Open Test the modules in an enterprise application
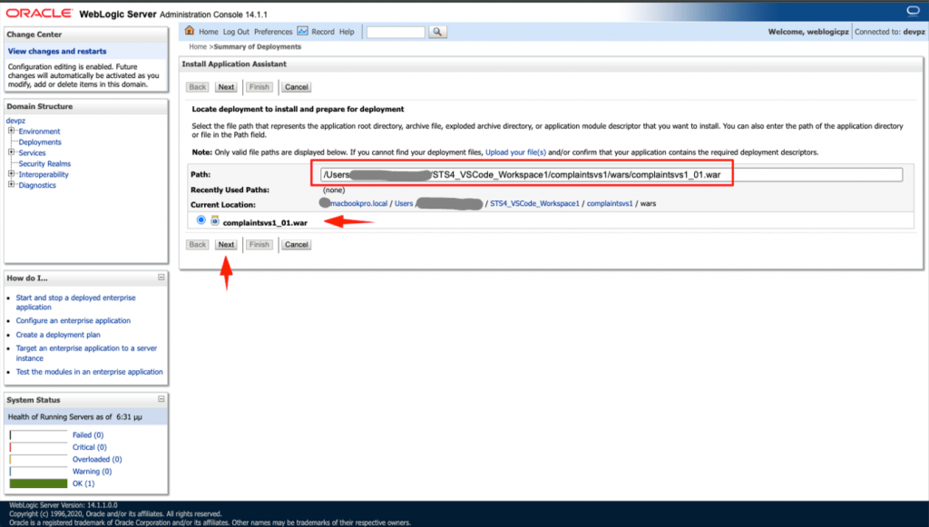 pyautogui.click(x=90, y=372)
